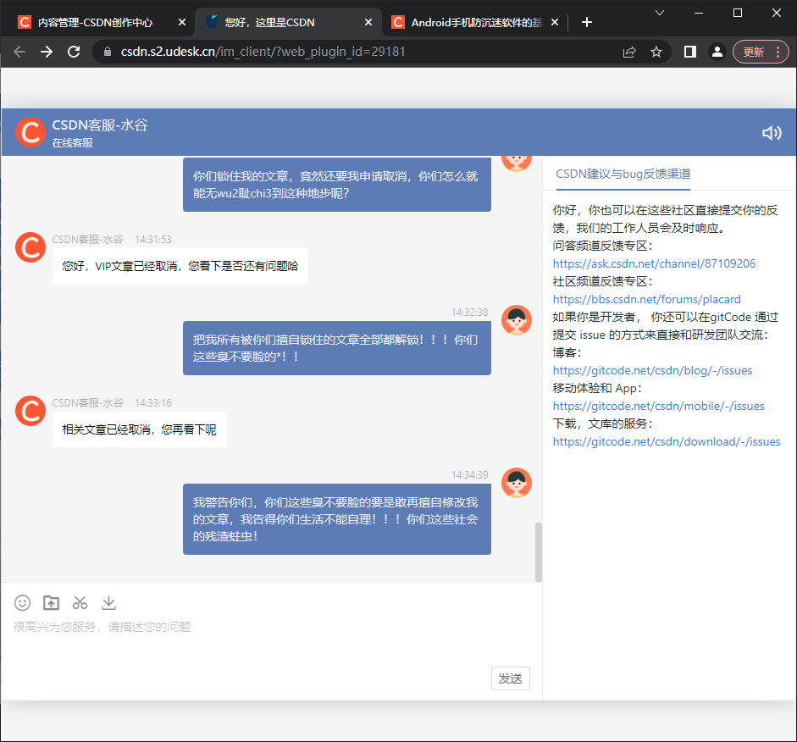This screenshot has width=797, height=742.
Task: Click the 发送 send button
Action: 510,678
